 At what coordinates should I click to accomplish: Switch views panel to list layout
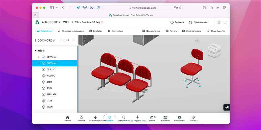coord(62,40)
